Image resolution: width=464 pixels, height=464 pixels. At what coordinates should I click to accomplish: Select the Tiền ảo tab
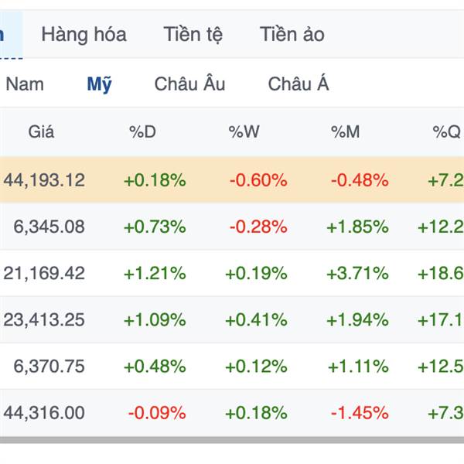292,34
